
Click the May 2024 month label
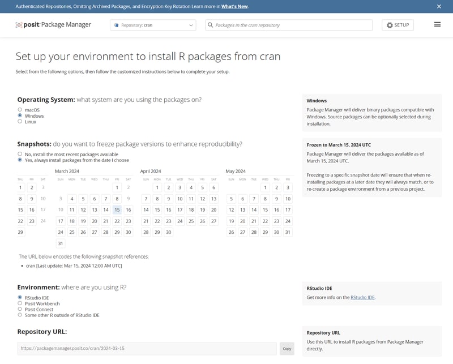click(x=236, y=171)
